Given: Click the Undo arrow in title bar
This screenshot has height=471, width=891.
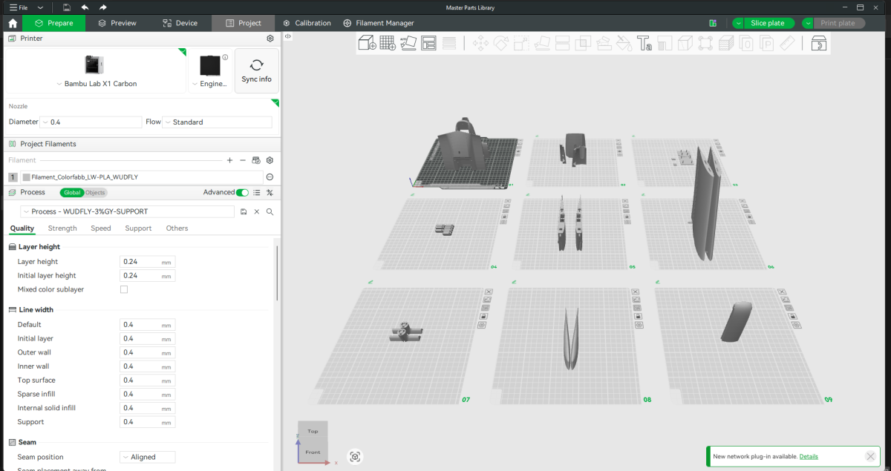Looking at the screenshot, I should 85,7.
